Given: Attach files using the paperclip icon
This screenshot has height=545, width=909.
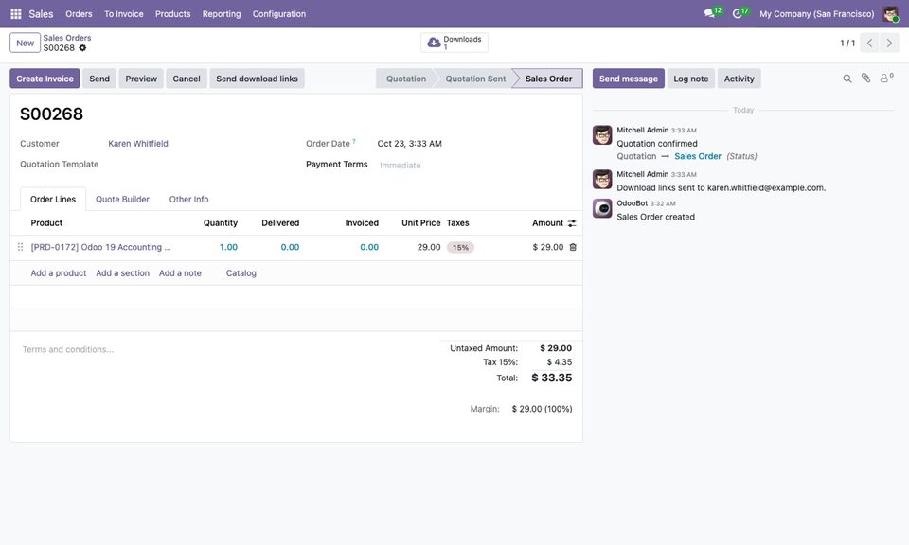Looking at the screenshot, I should 865,79.
